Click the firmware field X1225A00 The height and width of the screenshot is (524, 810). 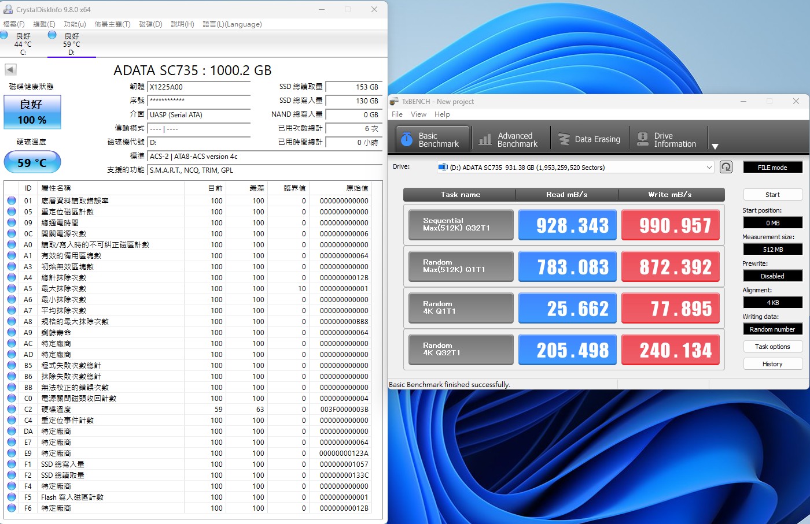click(x=199, y=87)
